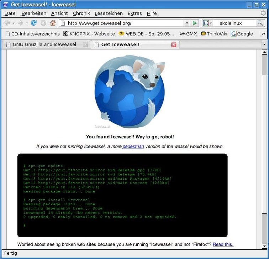Open the search engine selector dropdown

[211, 23]
